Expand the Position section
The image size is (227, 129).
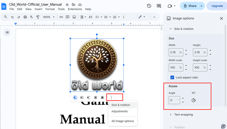171,127
